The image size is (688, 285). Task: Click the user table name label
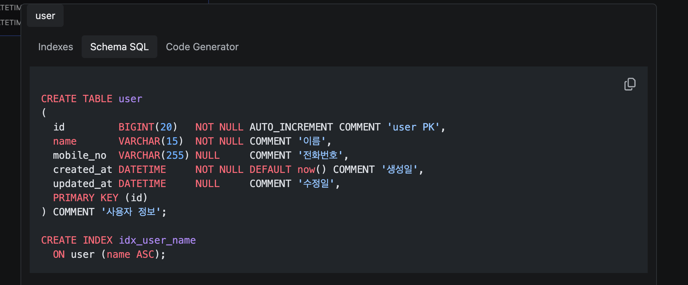[x=45, y=16]
